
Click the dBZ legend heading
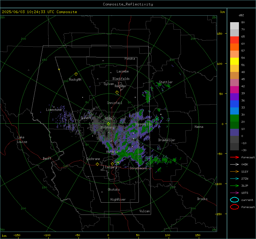(241, 15)
